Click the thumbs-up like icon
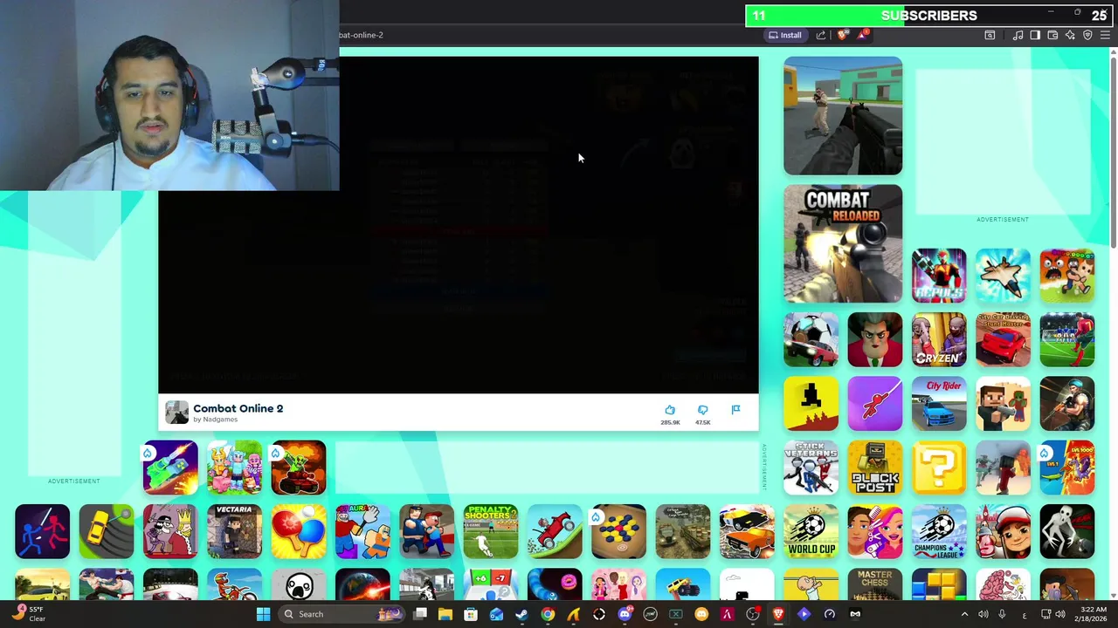 pyautogui.click(x=670, y=410)
